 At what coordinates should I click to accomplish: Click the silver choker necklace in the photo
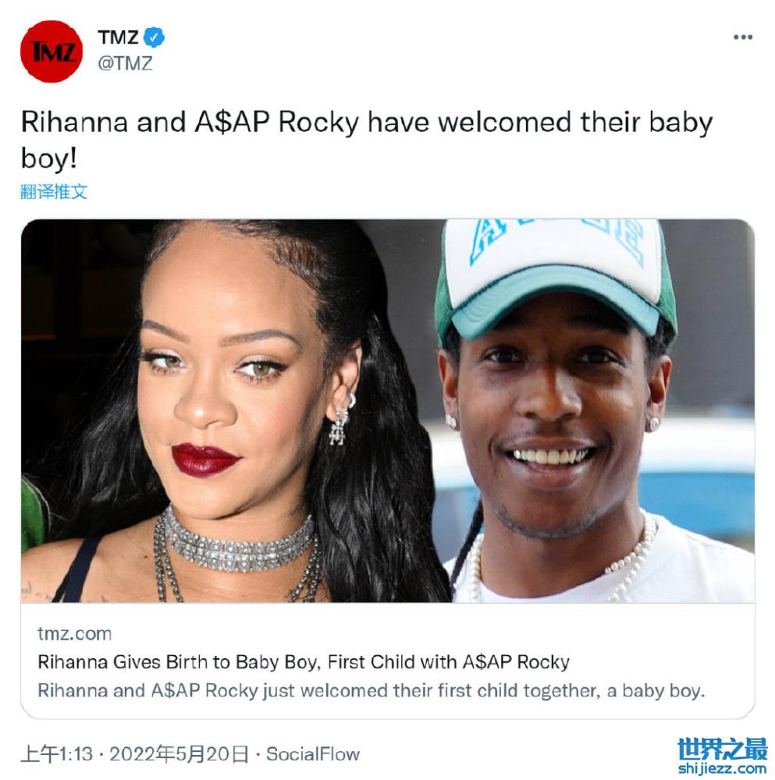pos(238,542)
